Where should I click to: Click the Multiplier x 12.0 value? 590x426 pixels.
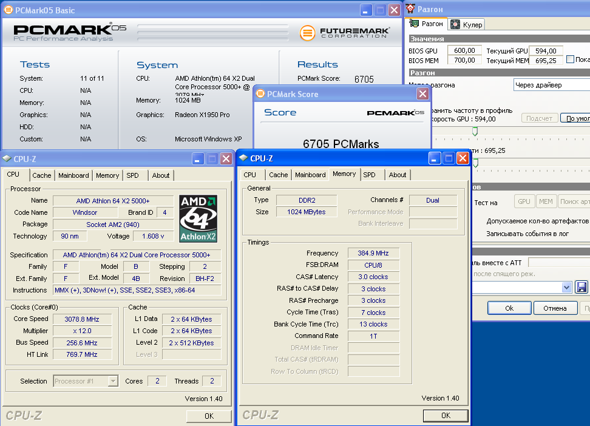82,331
